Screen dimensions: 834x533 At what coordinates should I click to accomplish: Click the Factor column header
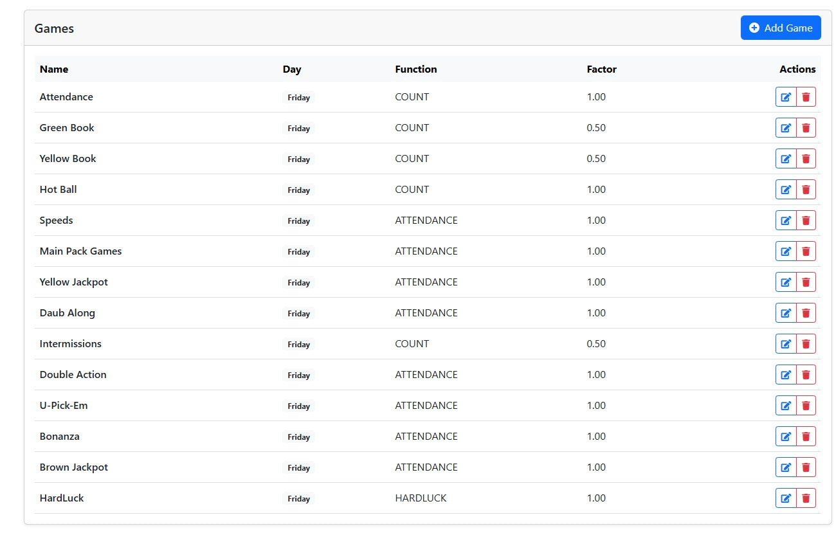point(602,69)
